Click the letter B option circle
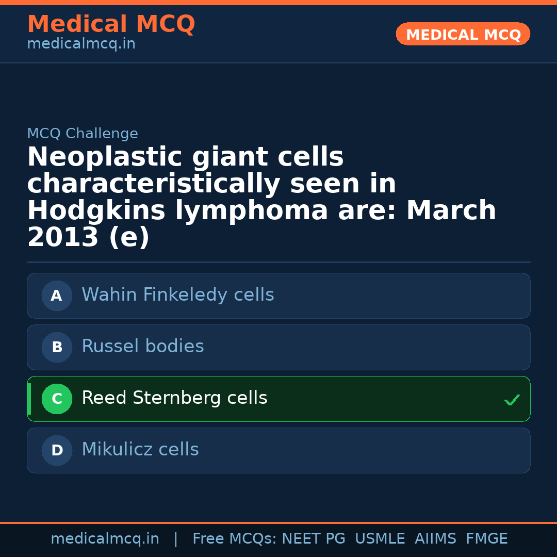This screenshot has height=557, width=557. pos(57,348)
